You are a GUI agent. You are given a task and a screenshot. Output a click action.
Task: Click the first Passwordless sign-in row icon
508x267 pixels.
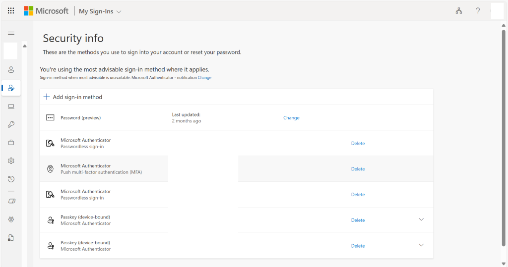coord(50,143)
